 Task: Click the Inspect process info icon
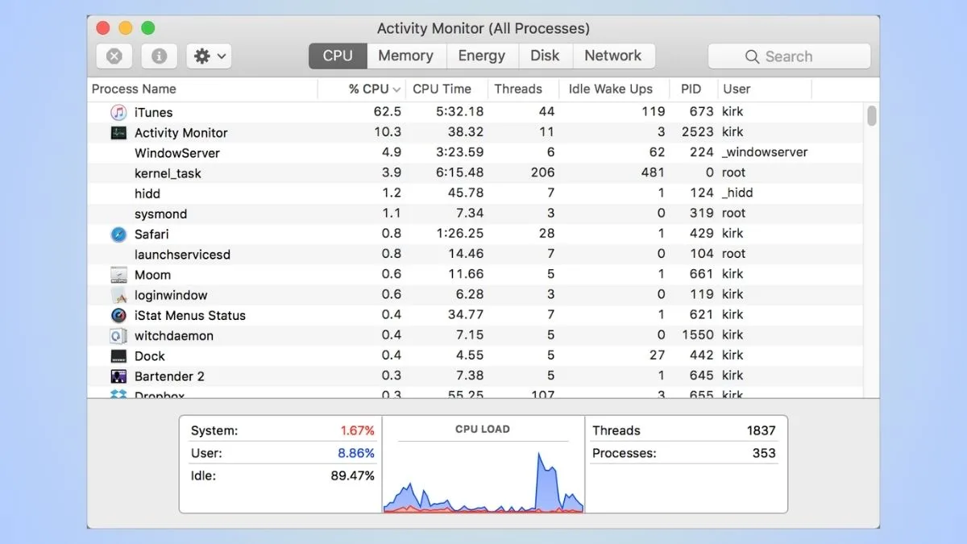pos(160,56)
